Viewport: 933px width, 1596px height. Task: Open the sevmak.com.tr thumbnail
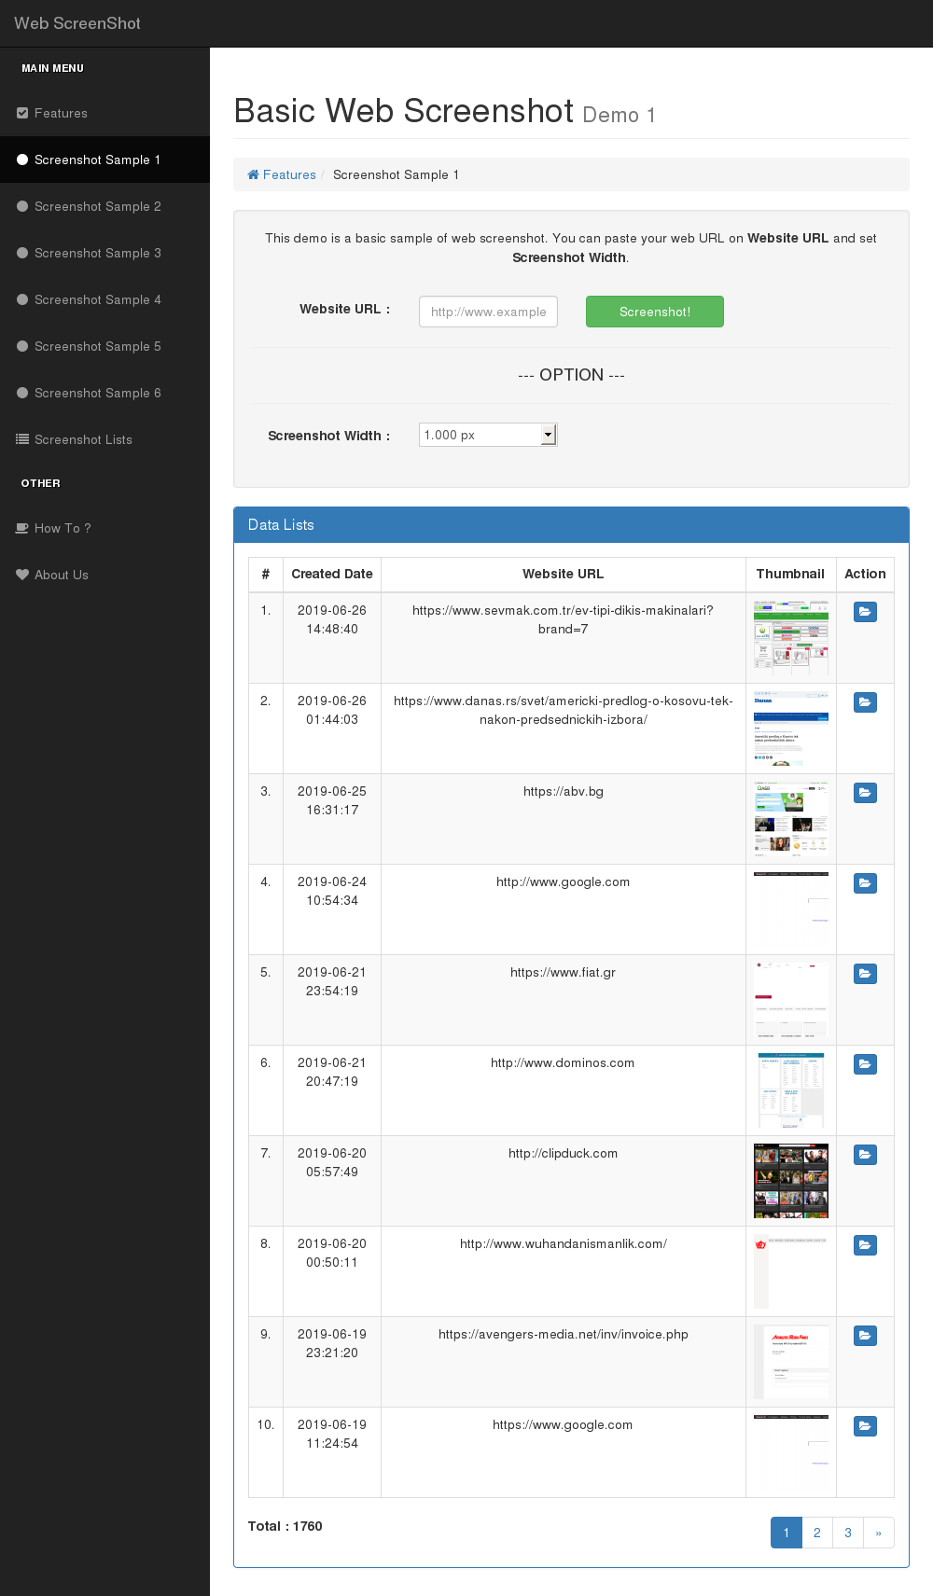[791, 638]
